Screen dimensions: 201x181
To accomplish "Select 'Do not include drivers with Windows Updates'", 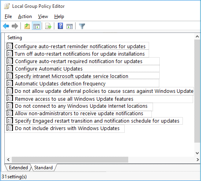I will click(x=67, y=129).
